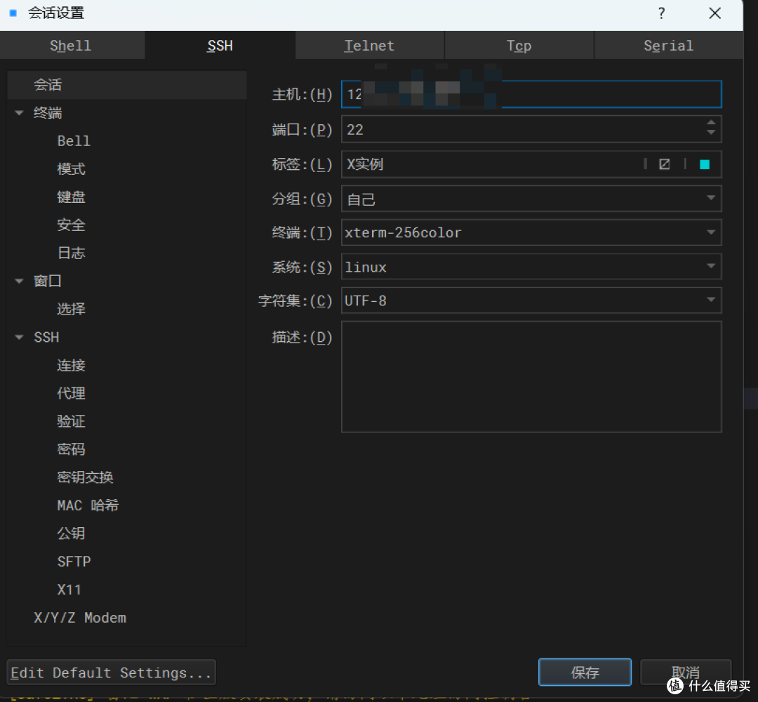This screenshot has width=758, height=702.
Task: Open 密钥交换 settings page
Action: click(x=85, y=477)
